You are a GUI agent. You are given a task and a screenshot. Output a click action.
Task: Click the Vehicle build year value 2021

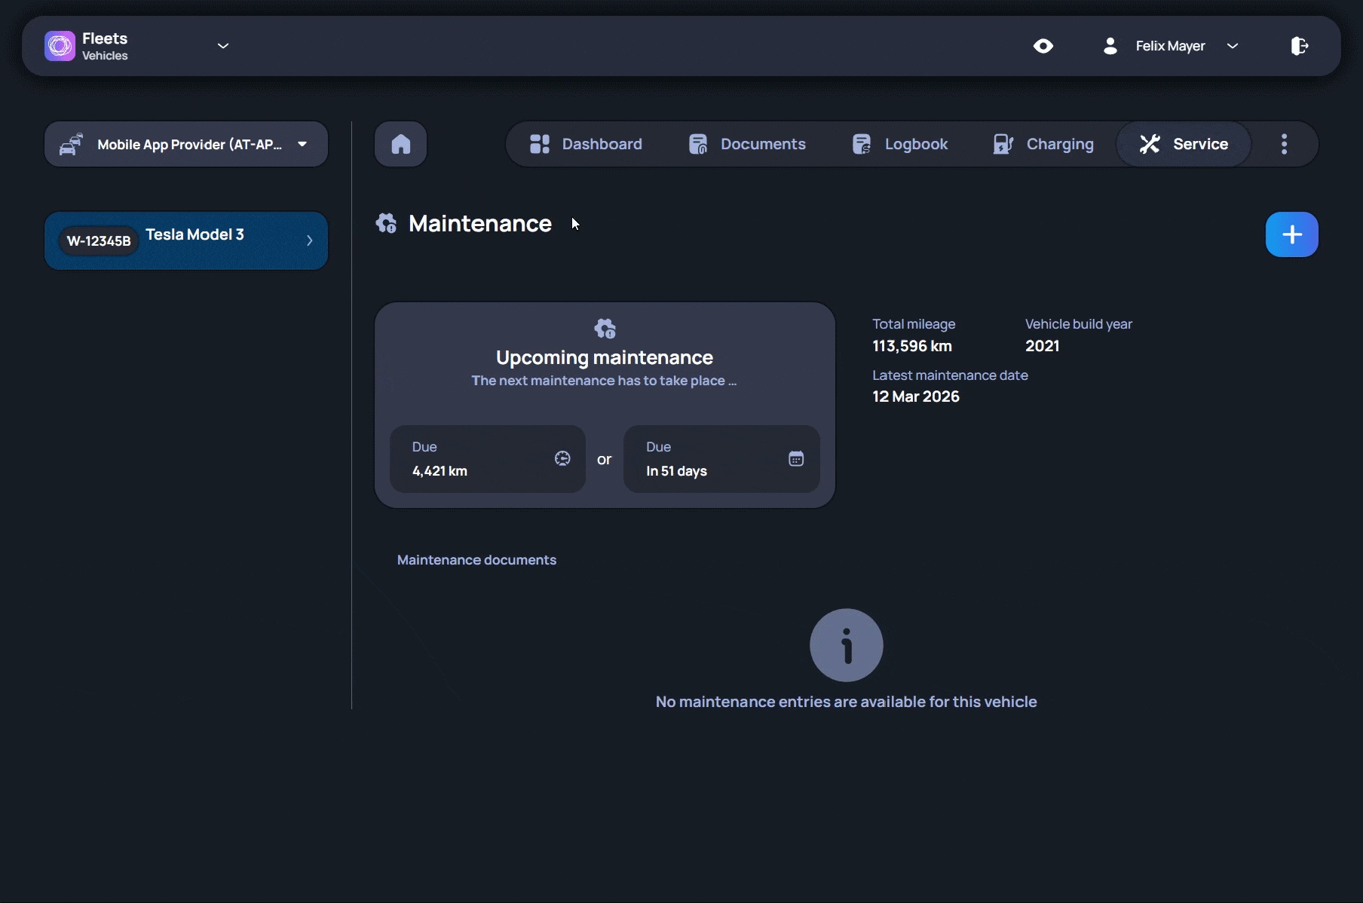coord(1043,346)
